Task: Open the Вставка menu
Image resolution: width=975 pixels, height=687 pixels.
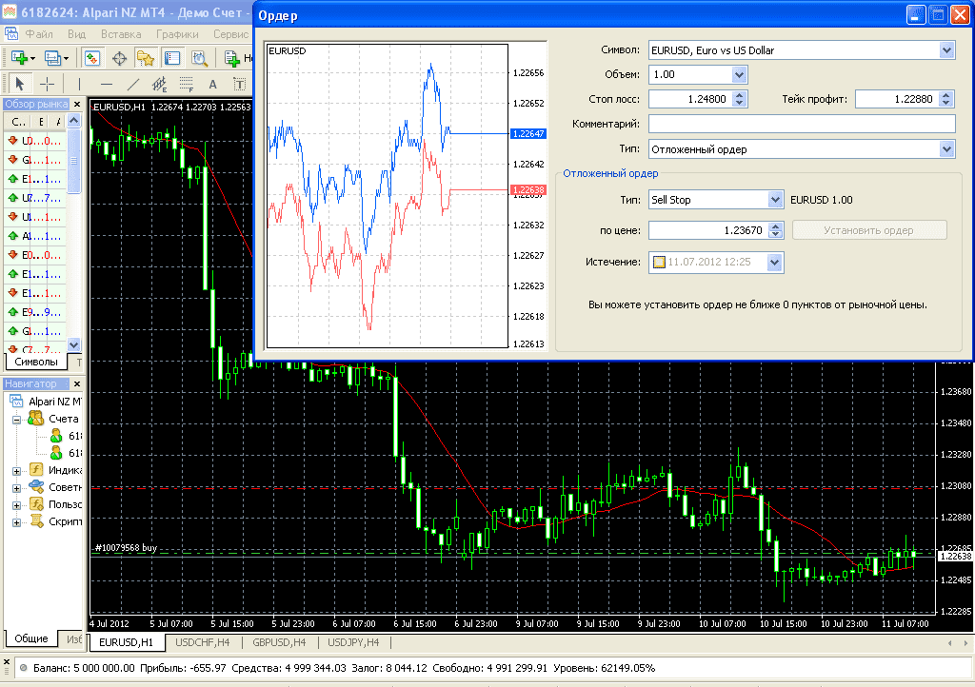Action: [x=121, y=34]
